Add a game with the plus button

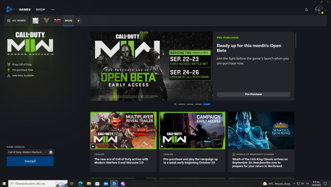tap(79, 21)
